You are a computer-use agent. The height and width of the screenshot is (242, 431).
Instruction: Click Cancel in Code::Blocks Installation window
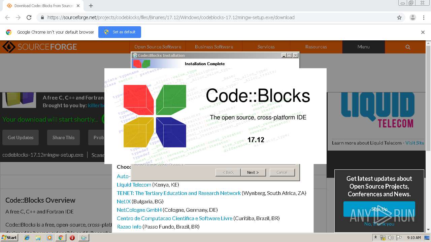point(282,172)
